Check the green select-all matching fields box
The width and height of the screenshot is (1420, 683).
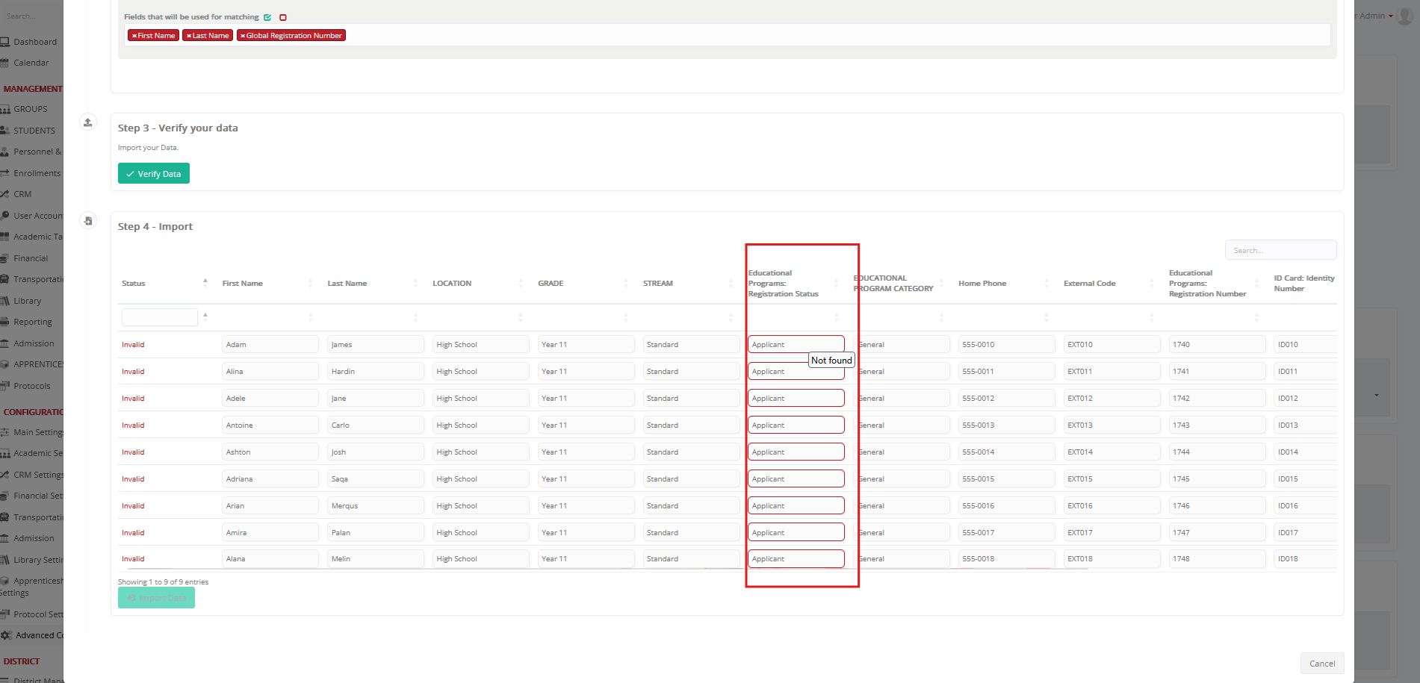267,17
